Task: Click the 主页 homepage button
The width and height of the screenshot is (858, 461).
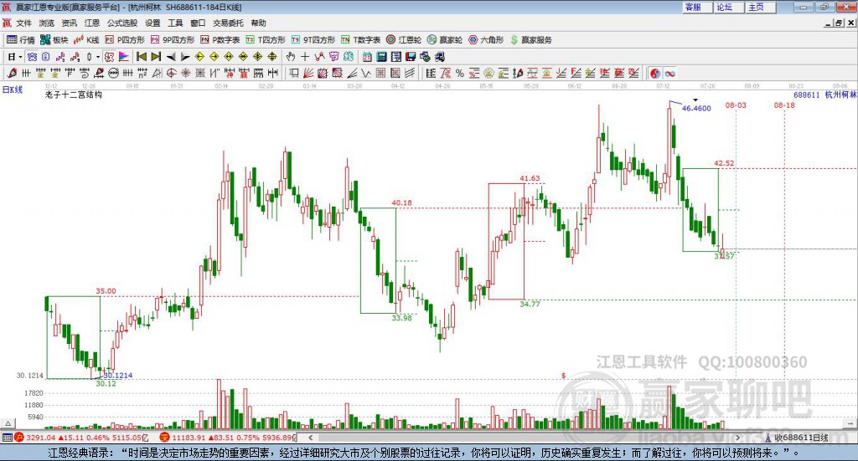Action: 760,7
